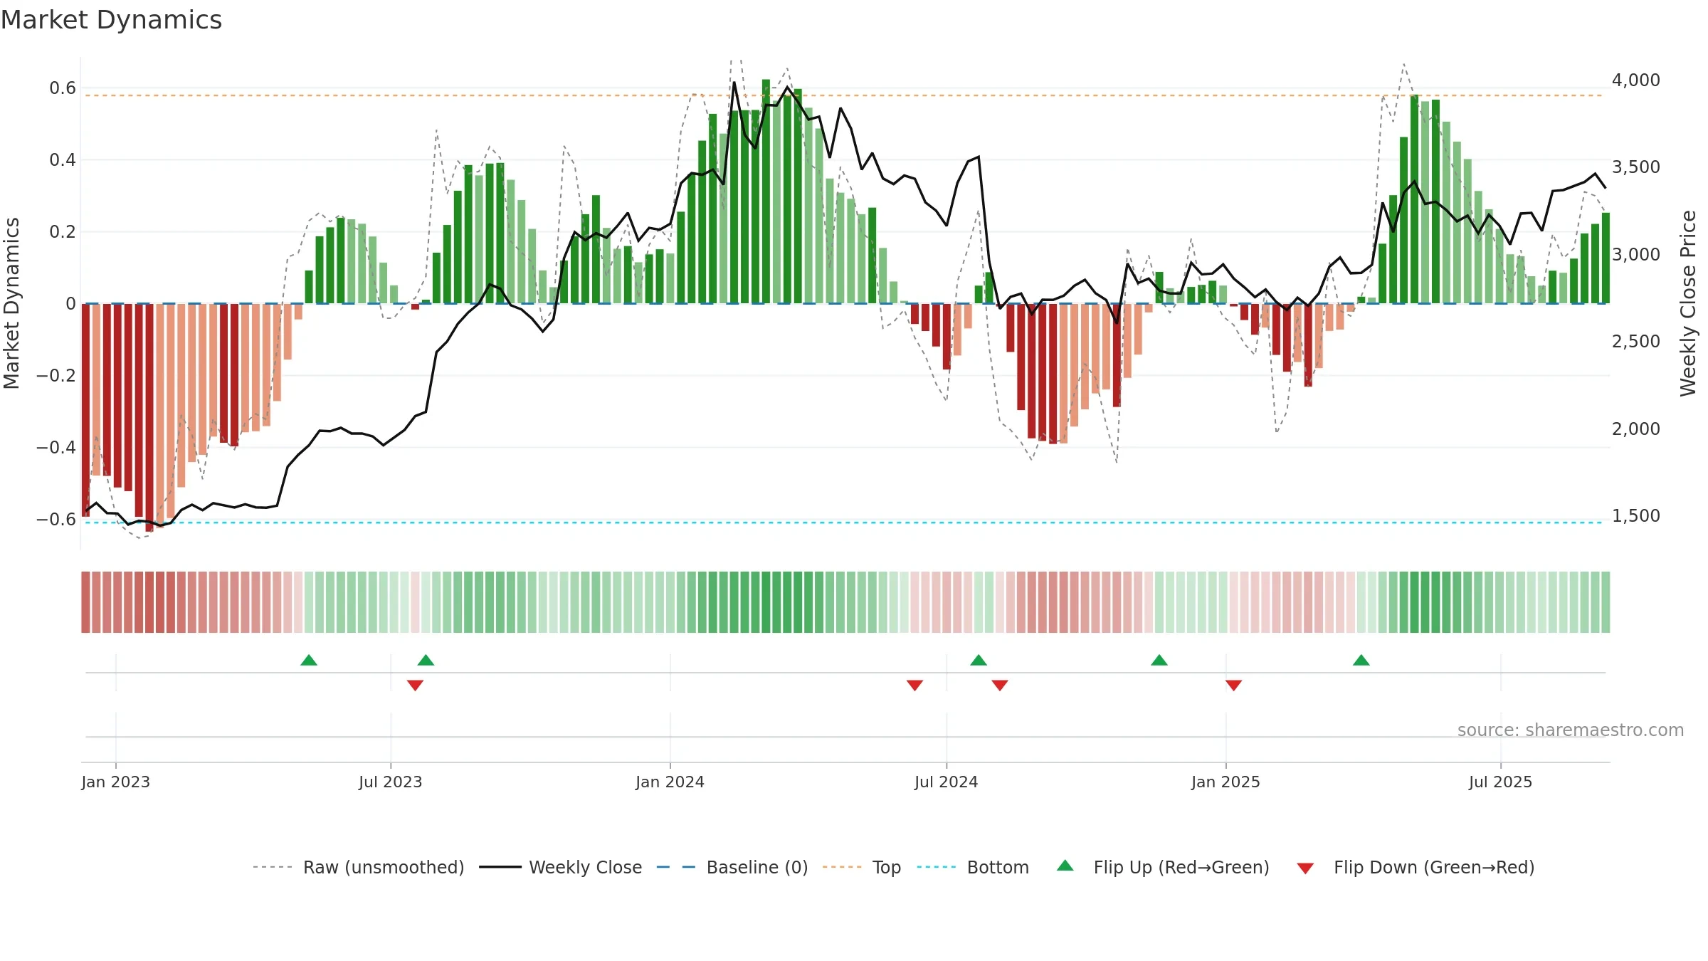Click the 3,000 price axis label
This screenshot has width=1708, height=961.
[1636, 254]
